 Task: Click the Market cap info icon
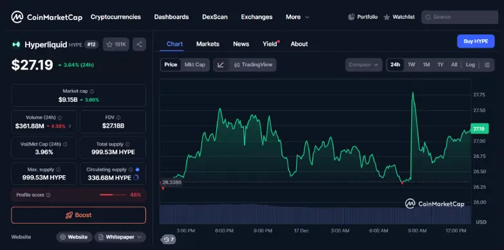point(92,91)
